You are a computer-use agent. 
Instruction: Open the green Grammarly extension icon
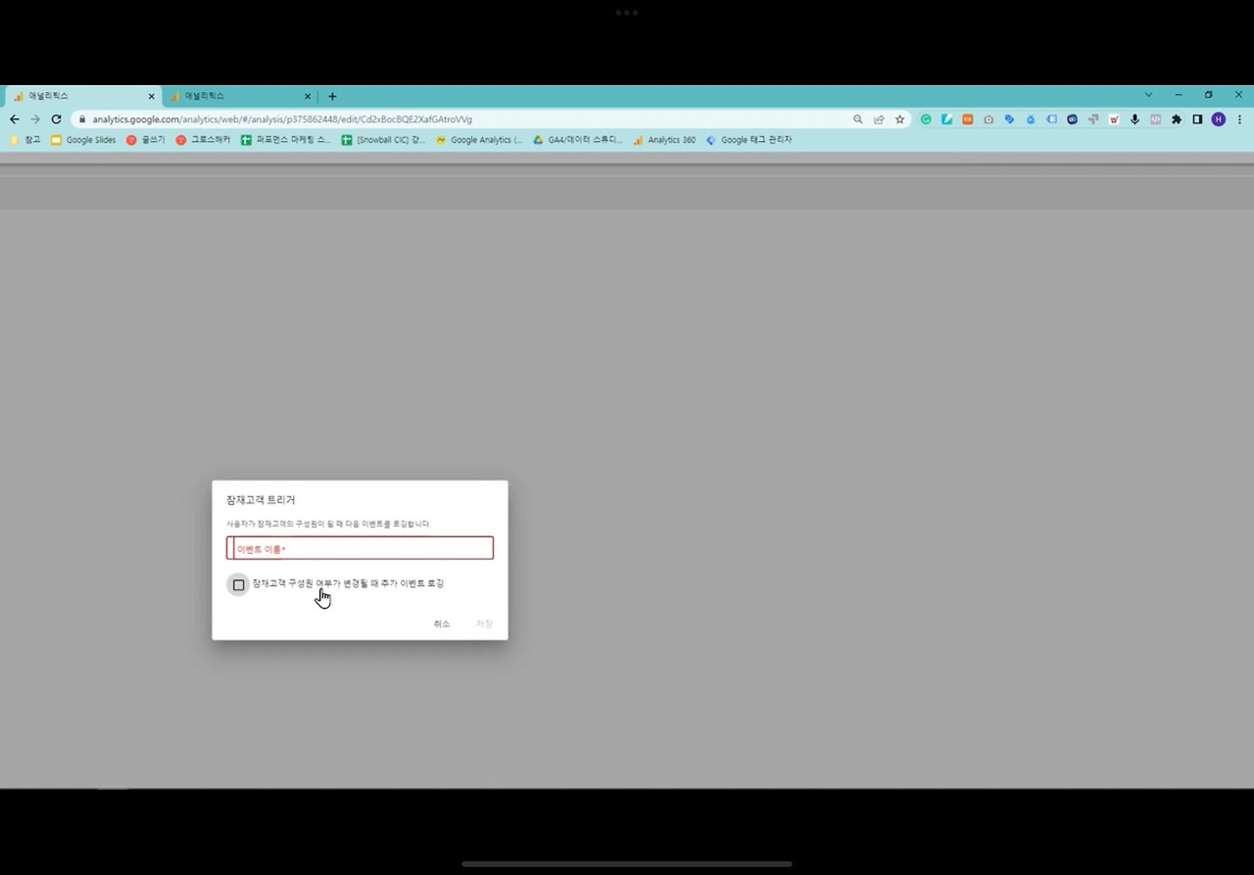(926, 119)
